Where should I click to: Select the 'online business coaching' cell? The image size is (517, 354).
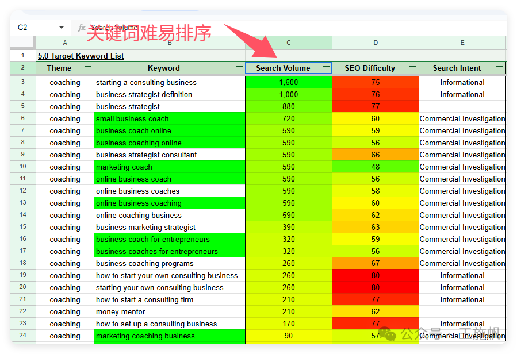point(170,203)
